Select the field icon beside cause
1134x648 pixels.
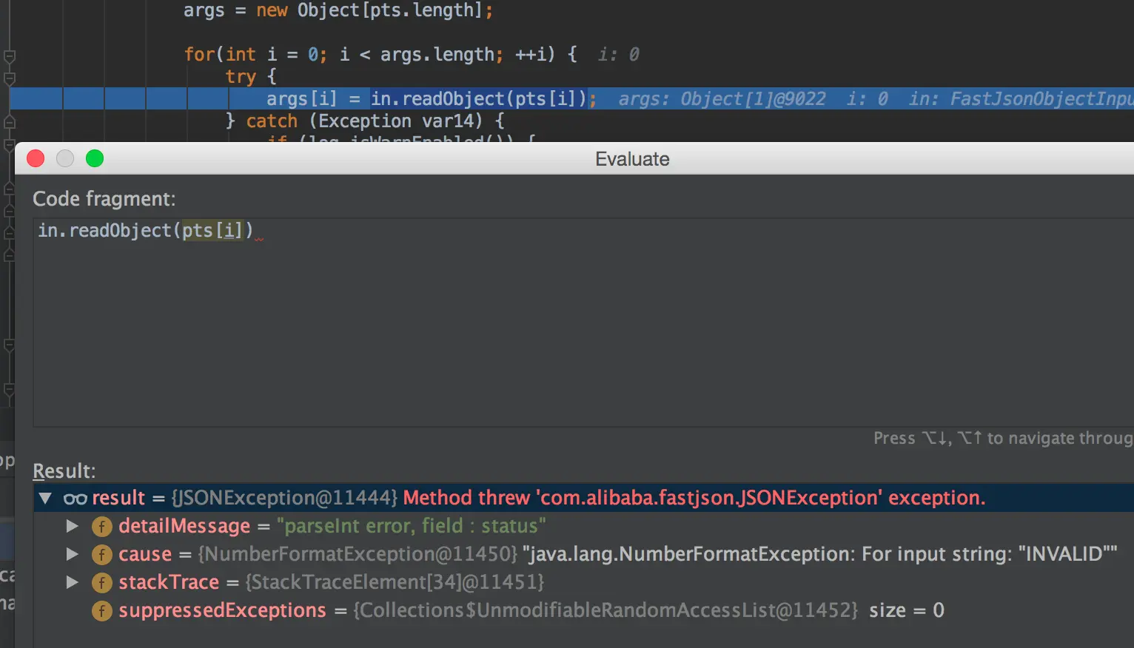101,555
